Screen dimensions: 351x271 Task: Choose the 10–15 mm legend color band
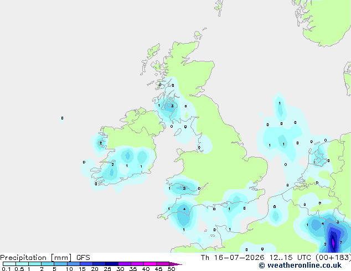pos(73,264)
